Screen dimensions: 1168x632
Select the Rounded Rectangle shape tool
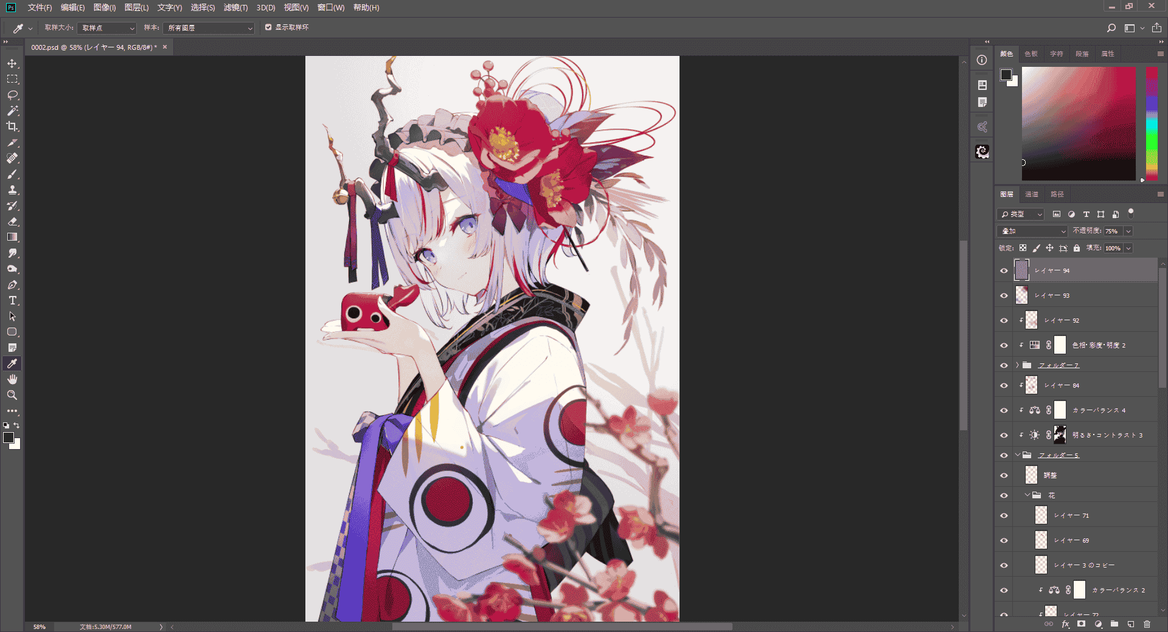coord(12,332)
